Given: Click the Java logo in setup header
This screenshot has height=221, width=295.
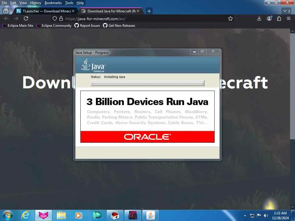Looking at the screenshot, I should click(x=93, y=65).
